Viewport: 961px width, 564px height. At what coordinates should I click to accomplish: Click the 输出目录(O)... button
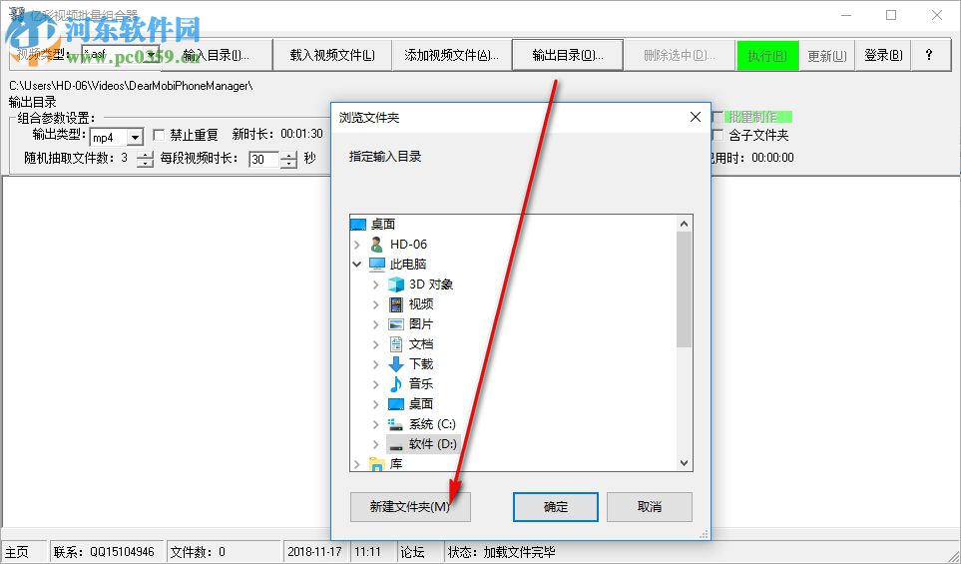[x=568, y=55]
